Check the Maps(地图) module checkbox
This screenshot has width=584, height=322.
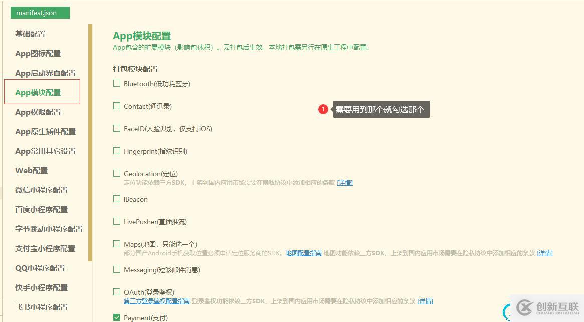point(117,244)
